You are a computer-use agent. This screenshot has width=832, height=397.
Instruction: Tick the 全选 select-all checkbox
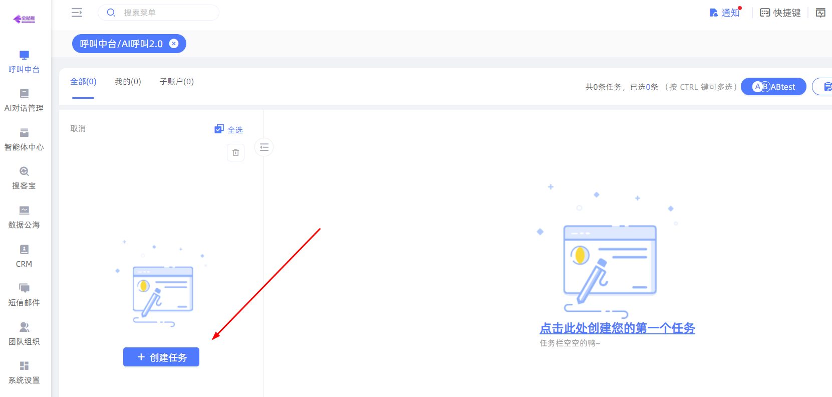[219, 129]
